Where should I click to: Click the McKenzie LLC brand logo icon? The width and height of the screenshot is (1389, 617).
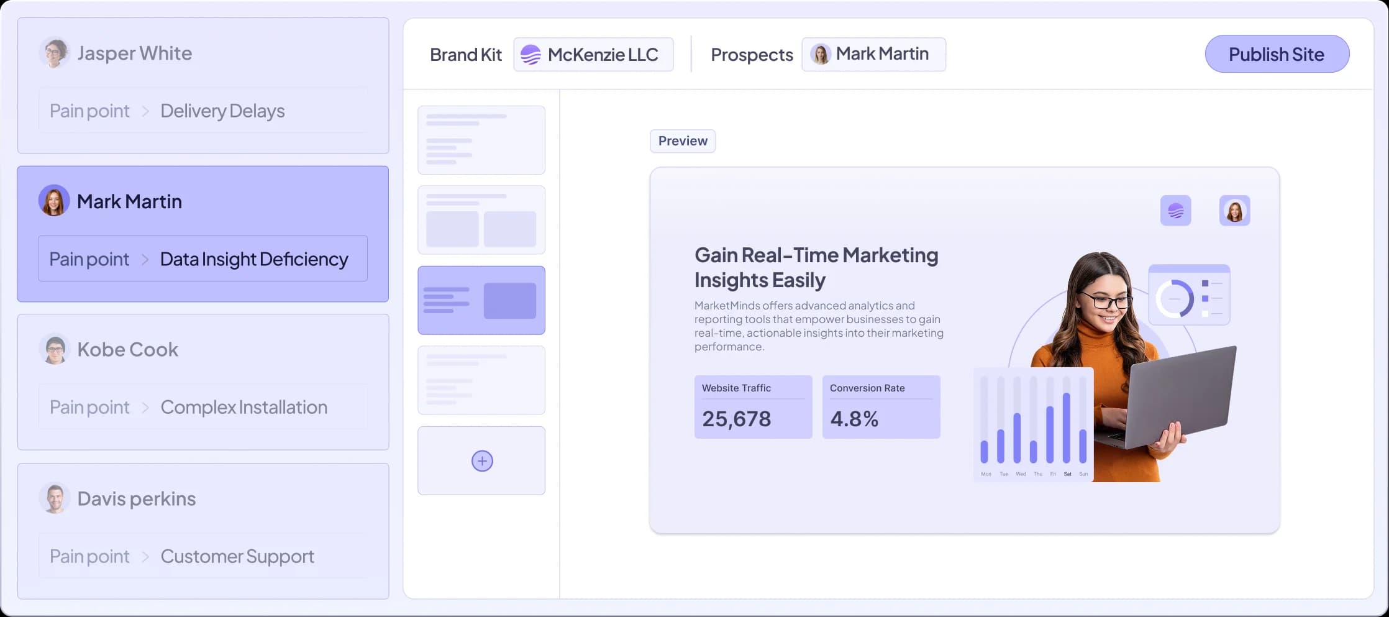(x=531, y=54)
